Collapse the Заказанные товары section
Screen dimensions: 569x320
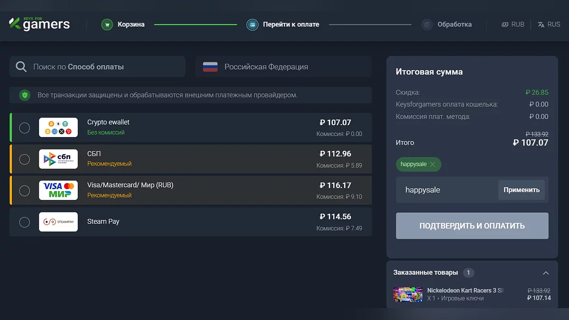pyautogui.click(x=546, y=273)
